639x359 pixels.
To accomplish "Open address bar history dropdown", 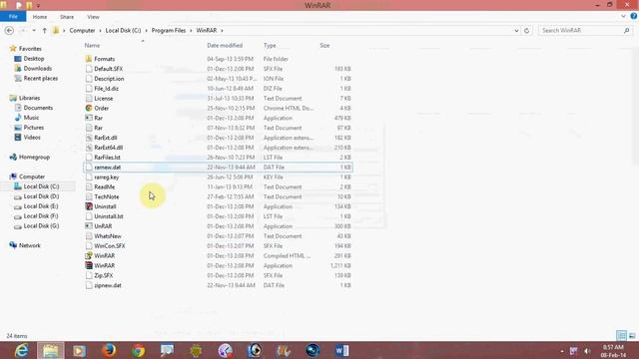I will 516,31.
